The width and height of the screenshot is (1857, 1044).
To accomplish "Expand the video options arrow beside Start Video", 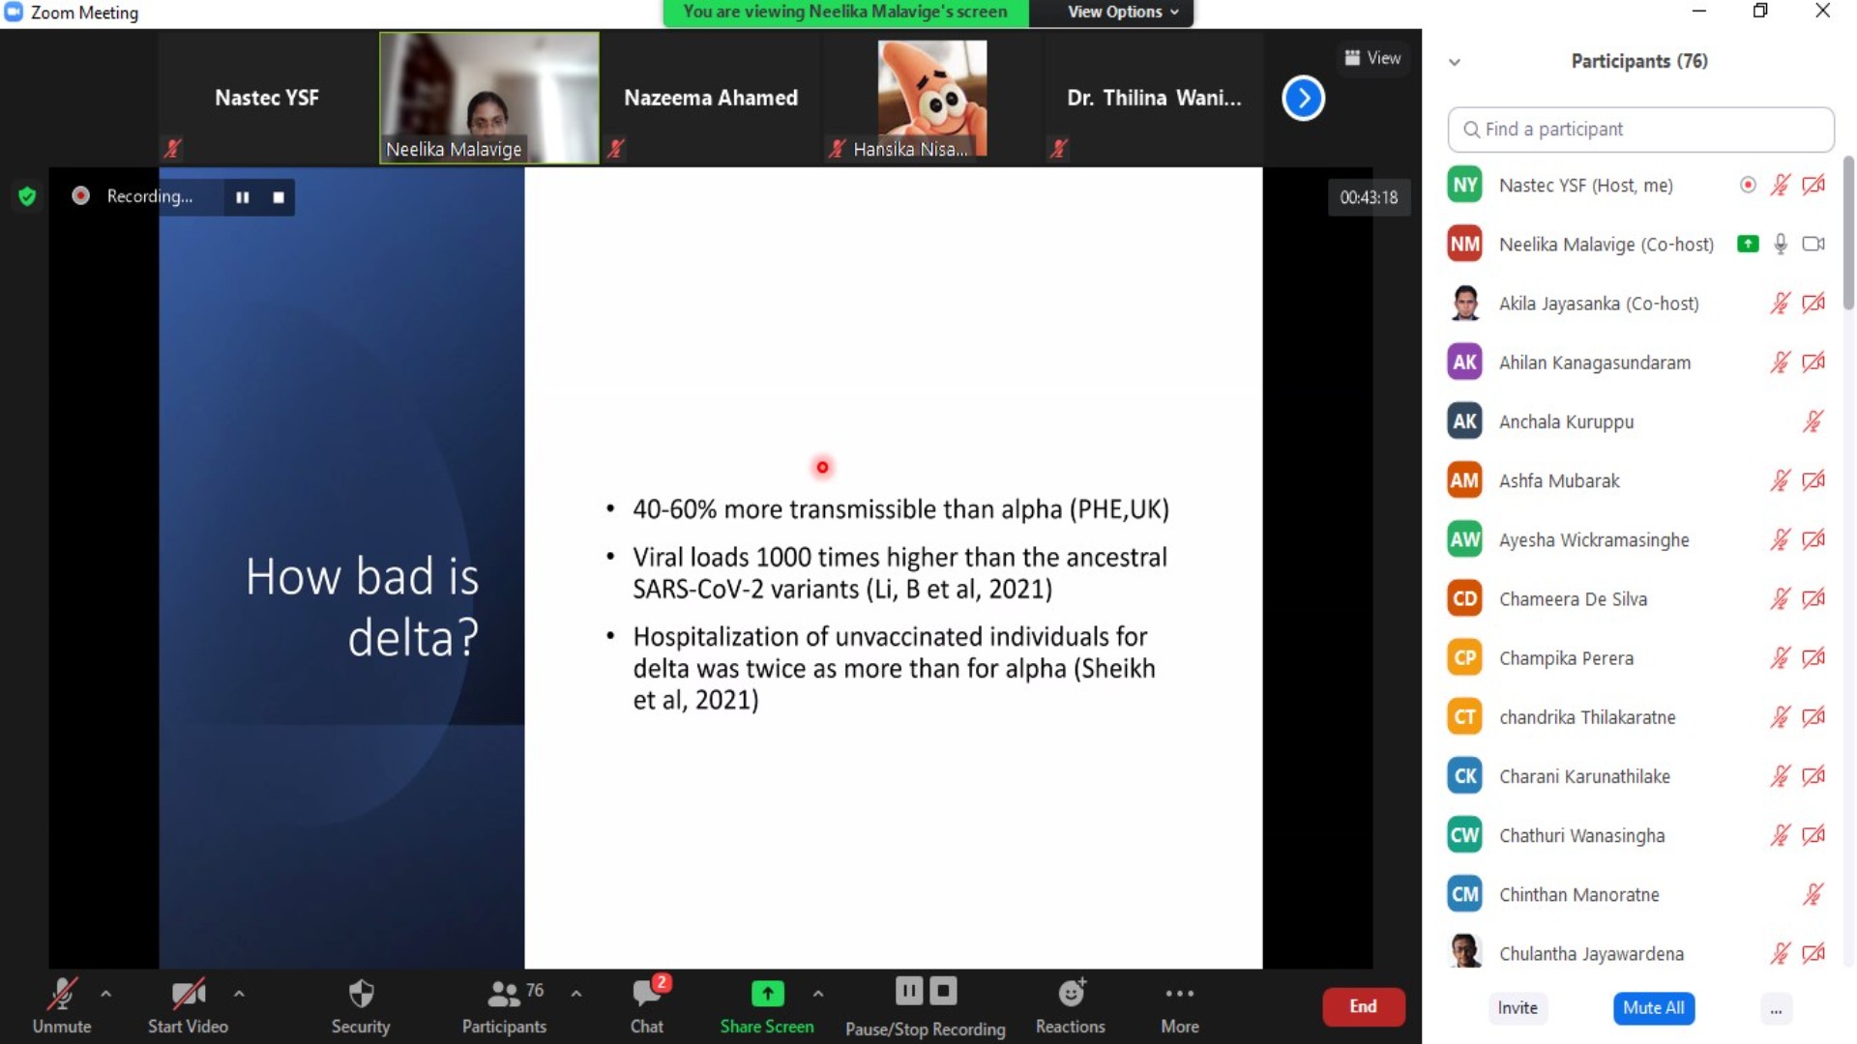I will coord(239,993).
